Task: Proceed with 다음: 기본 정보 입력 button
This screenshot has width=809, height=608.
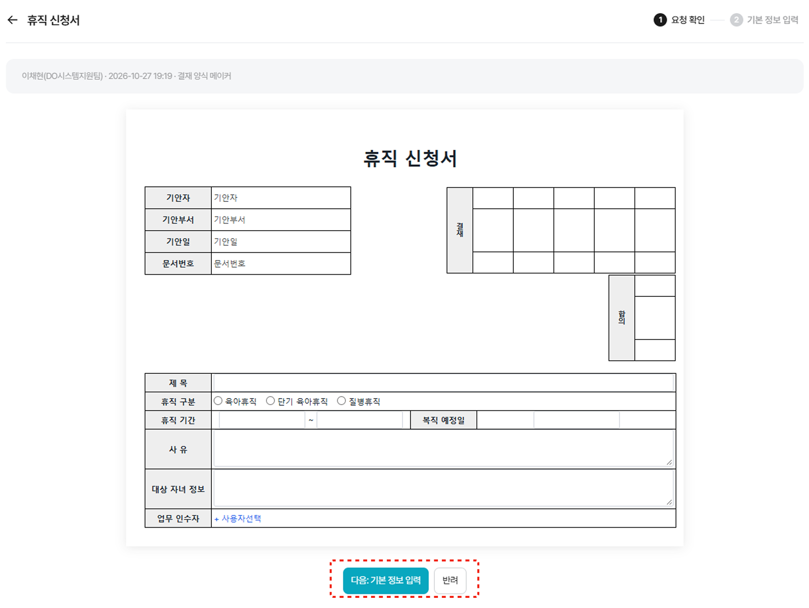Action: tap(386, 580)
